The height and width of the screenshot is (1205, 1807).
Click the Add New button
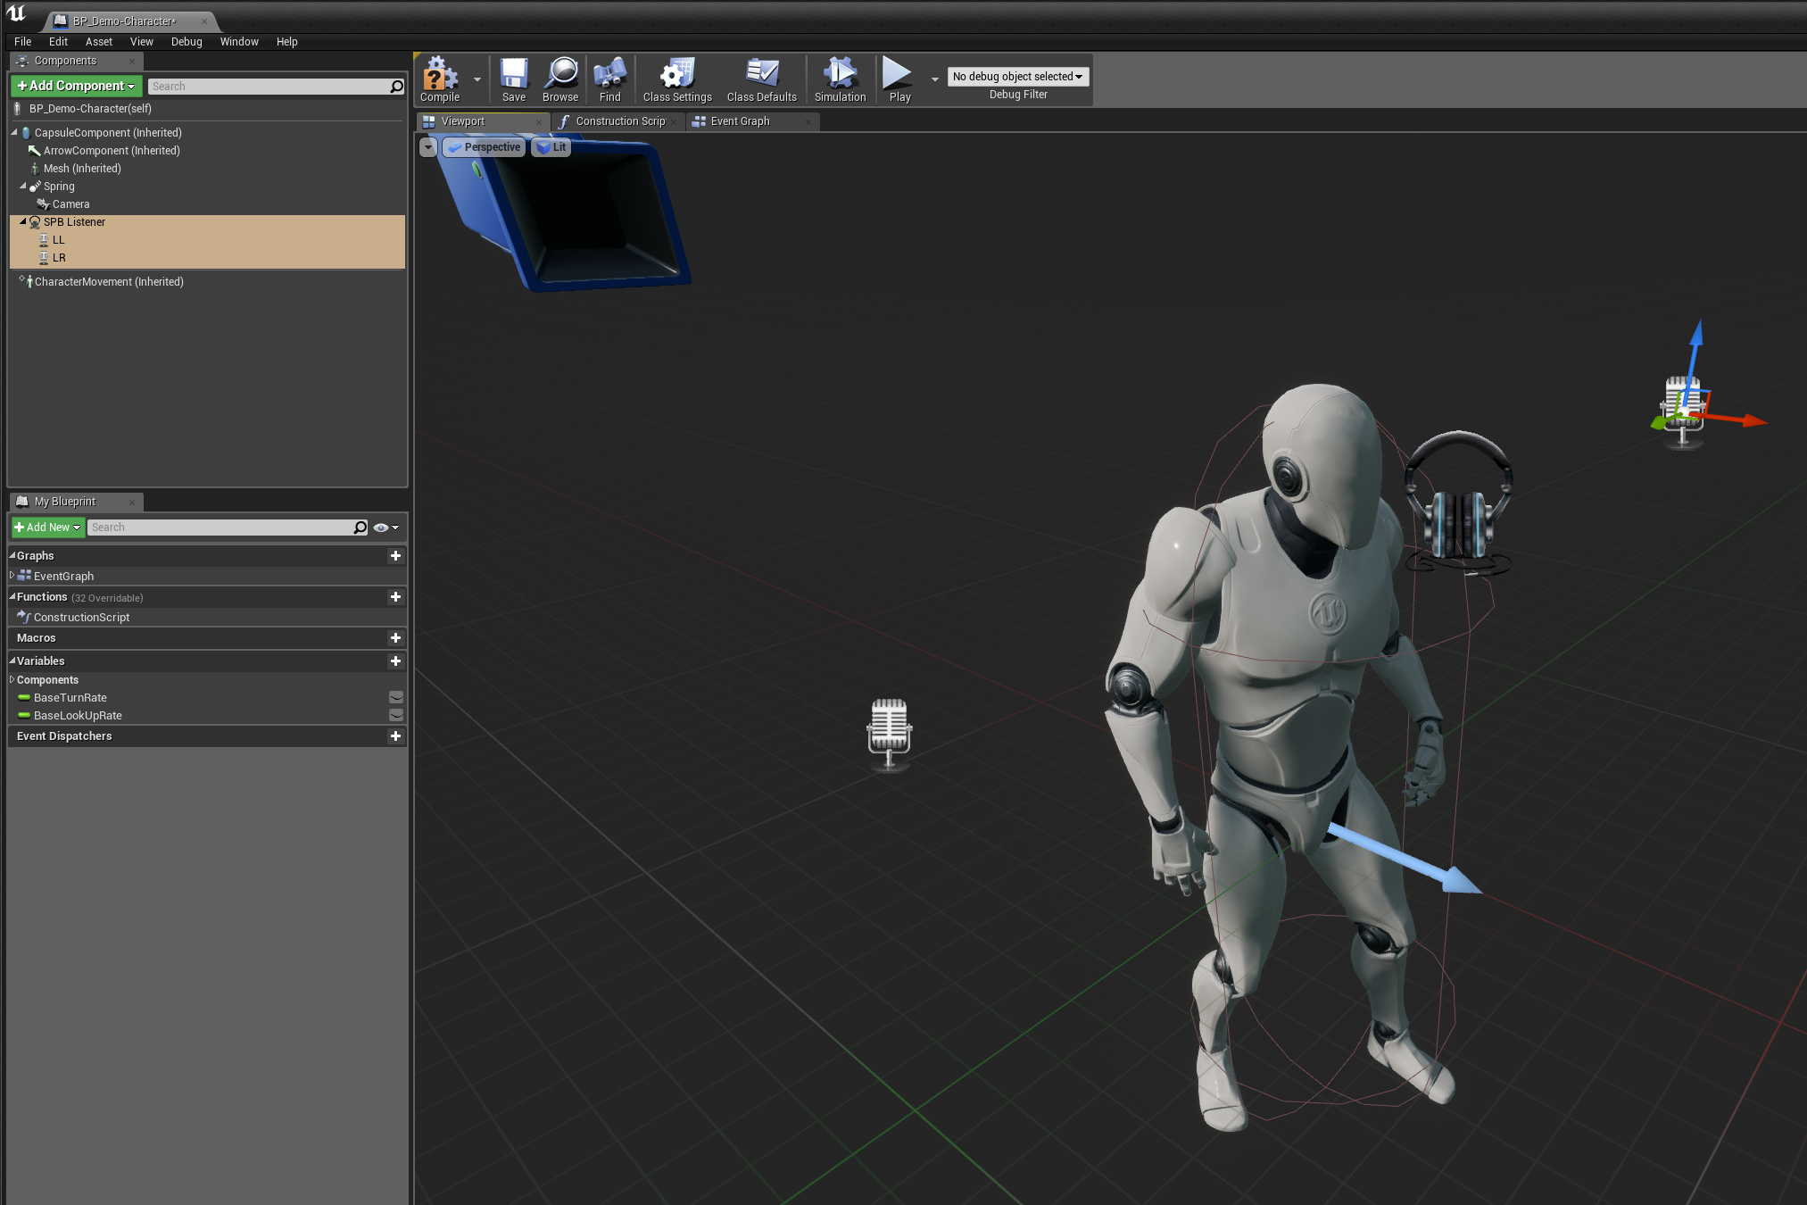click(x=48, y=528)
